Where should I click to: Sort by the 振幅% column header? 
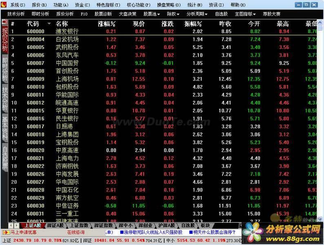tap(193, 24)
